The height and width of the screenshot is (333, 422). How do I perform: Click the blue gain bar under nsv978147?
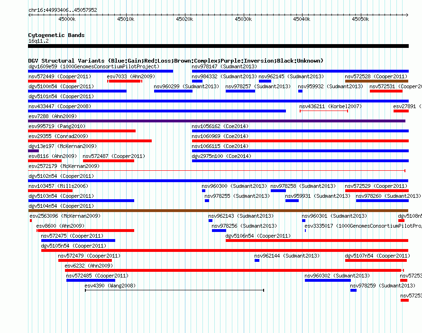click(x=300, y=71)
